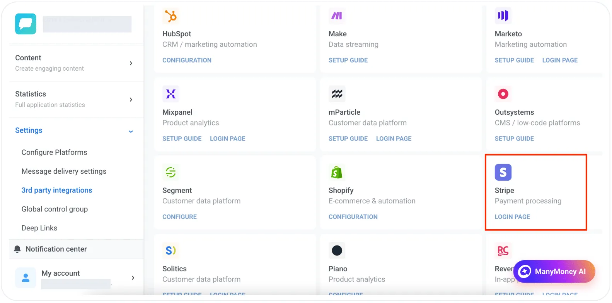Click the Piano logo icon
The width and height of the screenshot is (612, 303).
tap(337, 251)
